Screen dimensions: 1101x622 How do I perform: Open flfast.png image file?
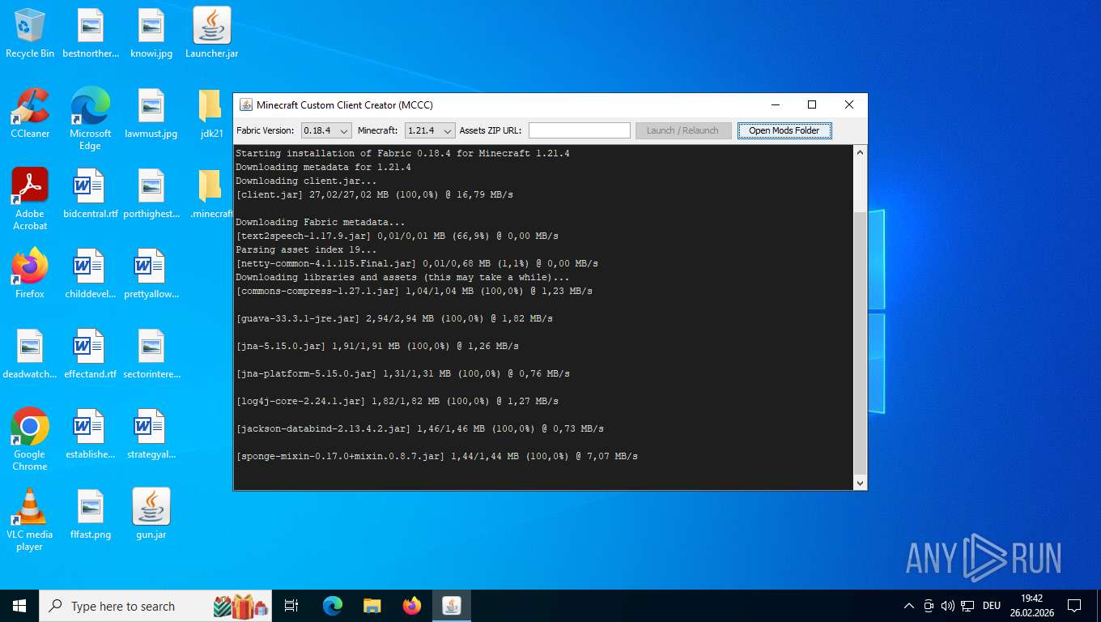[90, 513]
